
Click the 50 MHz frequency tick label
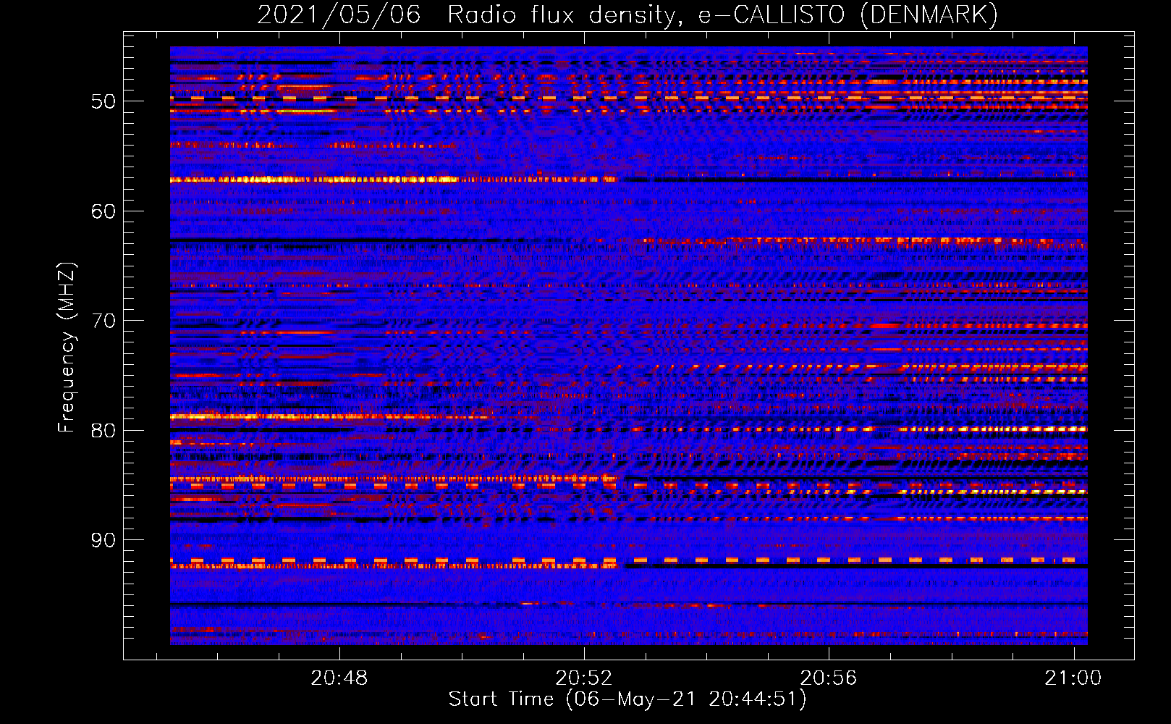(x=103, y=101)
